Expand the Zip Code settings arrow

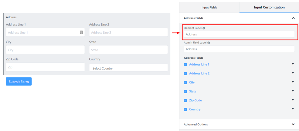[293, 100]
